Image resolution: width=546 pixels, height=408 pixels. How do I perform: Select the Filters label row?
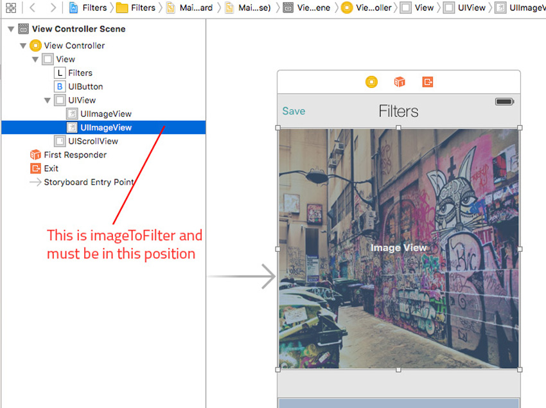coord(103,73)
